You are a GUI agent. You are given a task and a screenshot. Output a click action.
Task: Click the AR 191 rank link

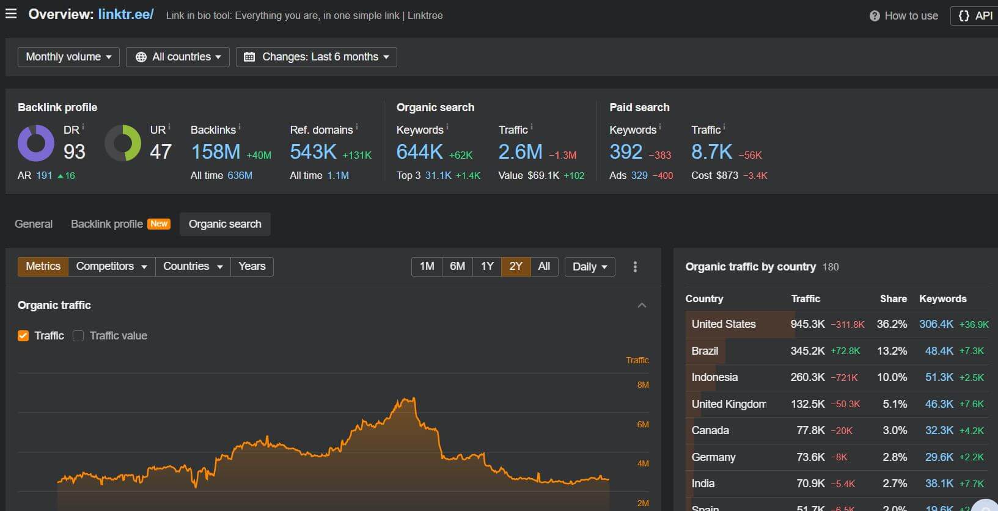click(x=44, y=176)
